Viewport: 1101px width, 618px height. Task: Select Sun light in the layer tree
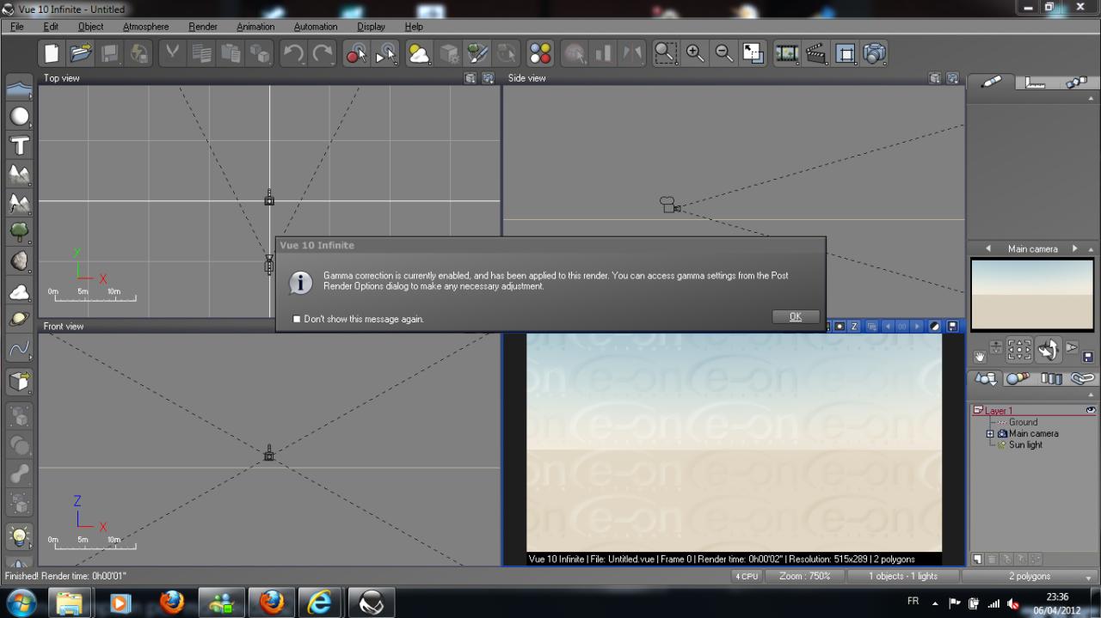coord(1025,444)
